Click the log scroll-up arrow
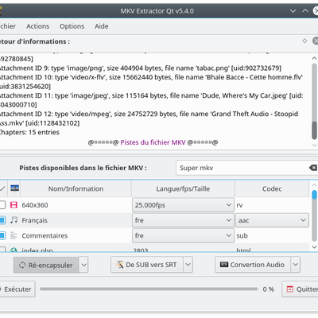 (x=314, y=58)
